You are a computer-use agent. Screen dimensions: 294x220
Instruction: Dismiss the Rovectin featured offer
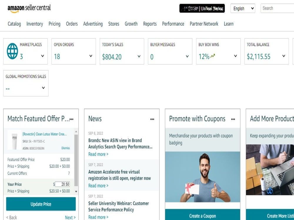point(66,148)
